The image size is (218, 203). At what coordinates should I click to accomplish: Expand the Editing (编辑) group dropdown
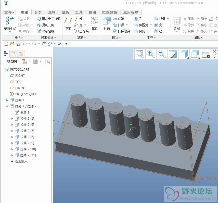click(198, 37)
